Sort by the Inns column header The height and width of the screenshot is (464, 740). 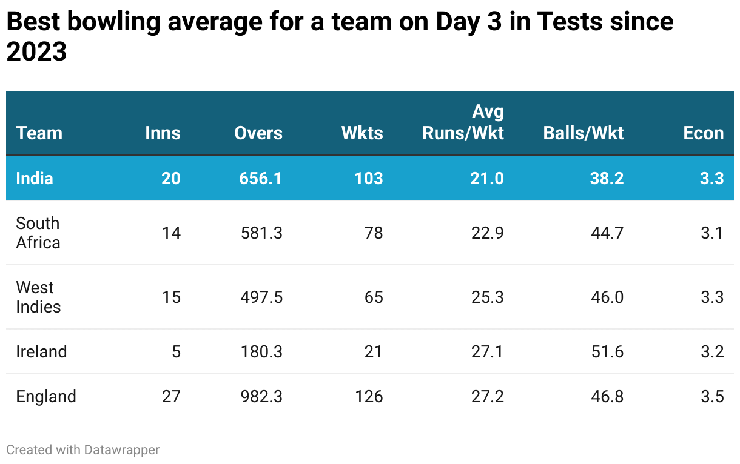(x=163, y=133)
